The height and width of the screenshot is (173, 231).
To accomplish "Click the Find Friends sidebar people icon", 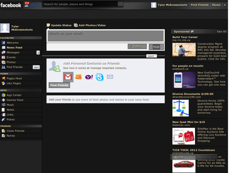I will [x=3, y=67].
